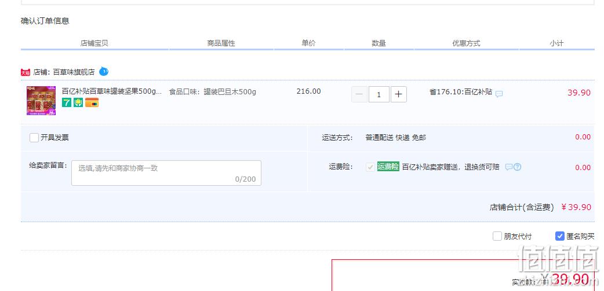Click the attribute text 罐装巴旦木500g
The image size is (604, 291).
(x=230, y=92)
